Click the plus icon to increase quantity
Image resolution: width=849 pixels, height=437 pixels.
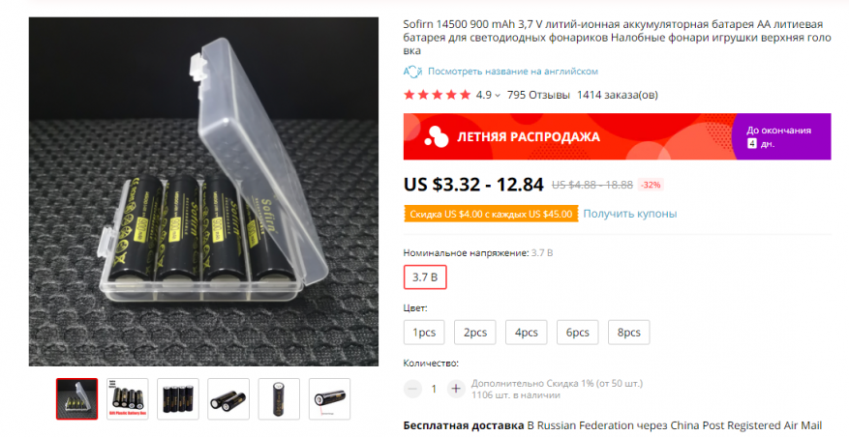[456, 389]
